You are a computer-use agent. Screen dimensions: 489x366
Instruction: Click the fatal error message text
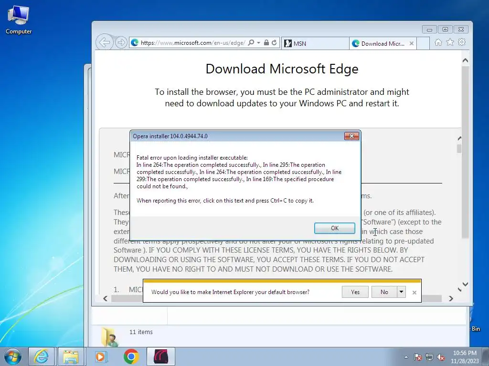pyautogui.click(x=239, y=172)
